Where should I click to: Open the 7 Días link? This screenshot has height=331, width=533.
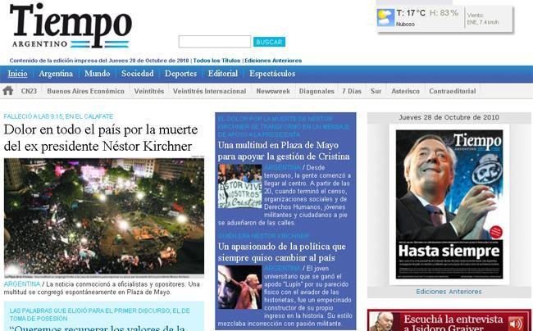pos(352,91)
